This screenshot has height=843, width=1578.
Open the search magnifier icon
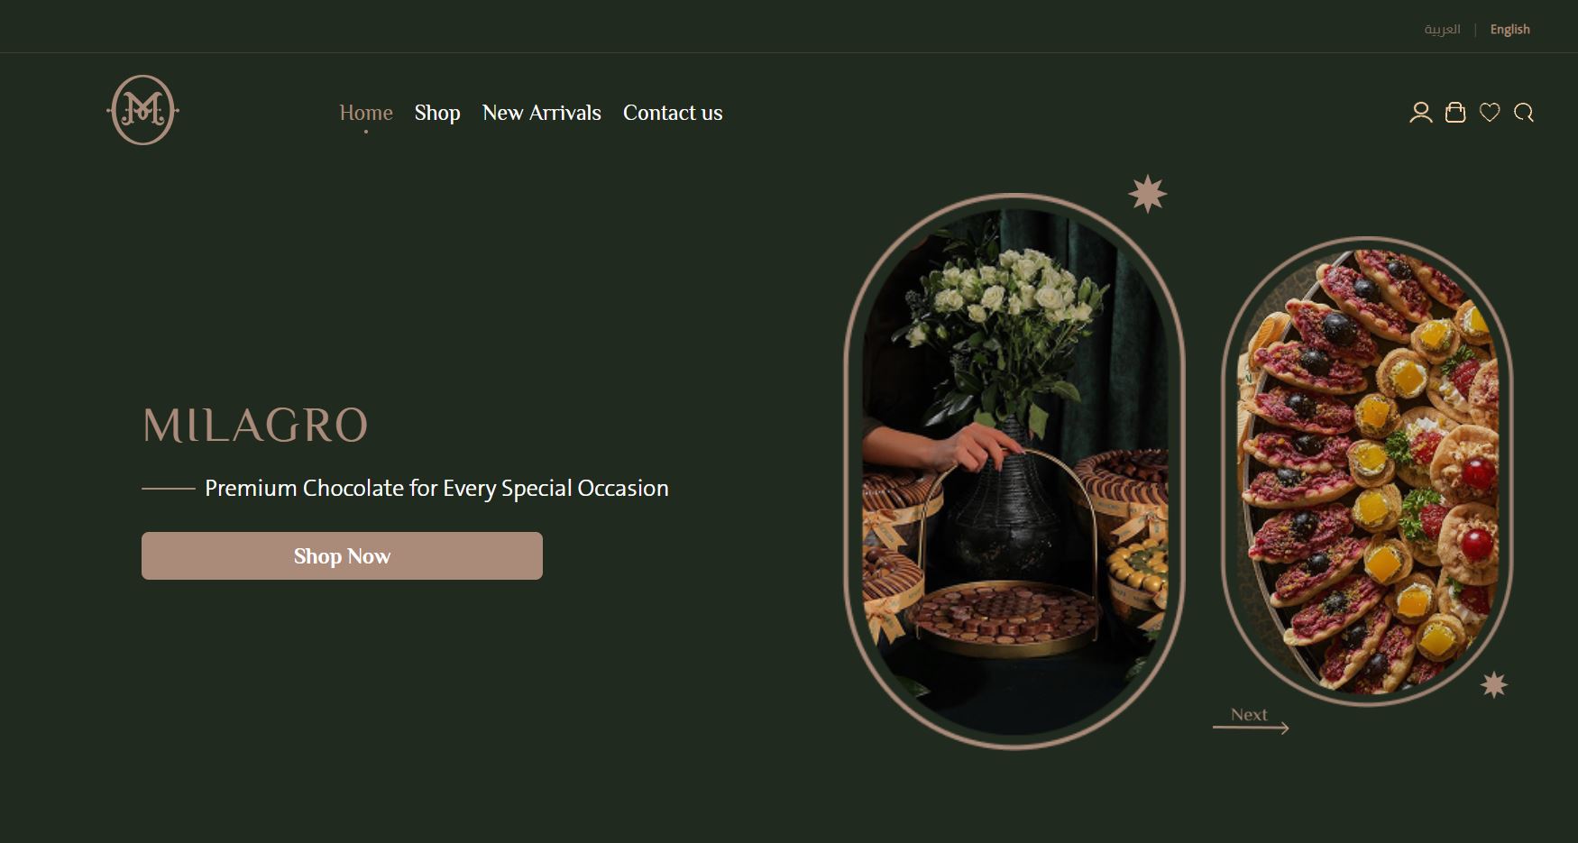(x=1524, y=113)
